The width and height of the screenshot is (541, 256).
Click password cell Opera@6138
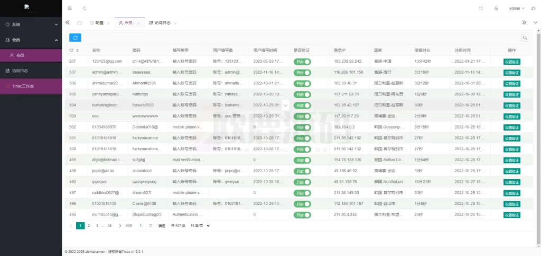(x=144, y=204)
